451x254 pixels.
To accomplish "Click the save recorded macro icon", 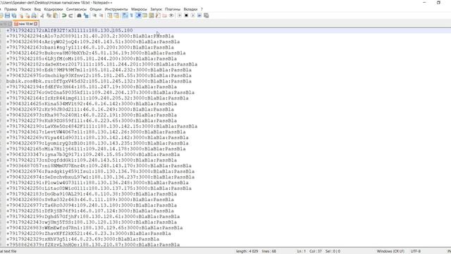I will pos(206,16).
